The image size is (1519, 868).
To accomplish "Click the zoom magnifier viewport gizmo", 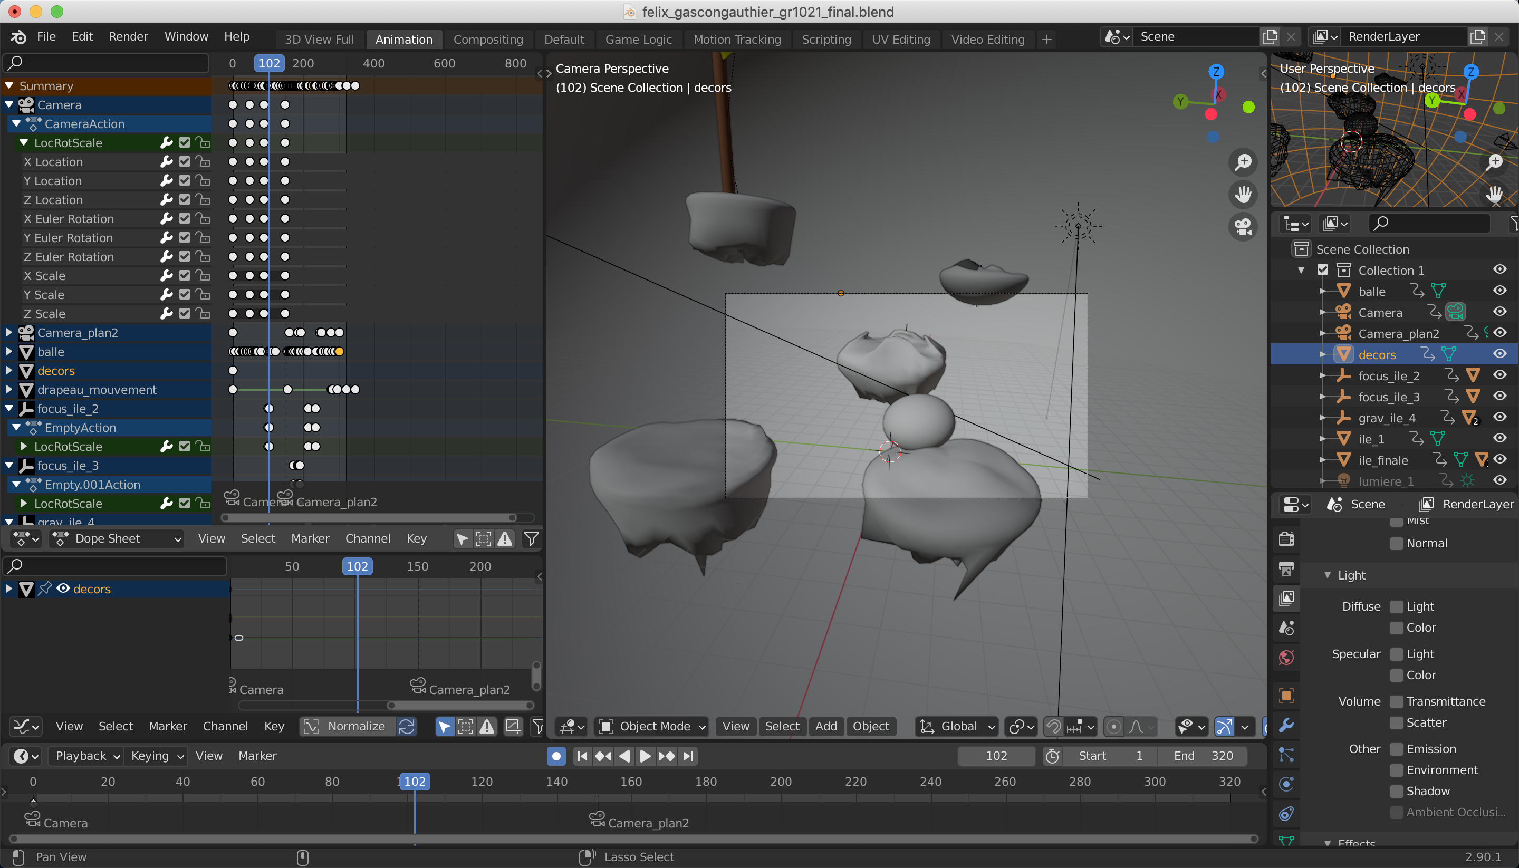I will click(1243, 162).
